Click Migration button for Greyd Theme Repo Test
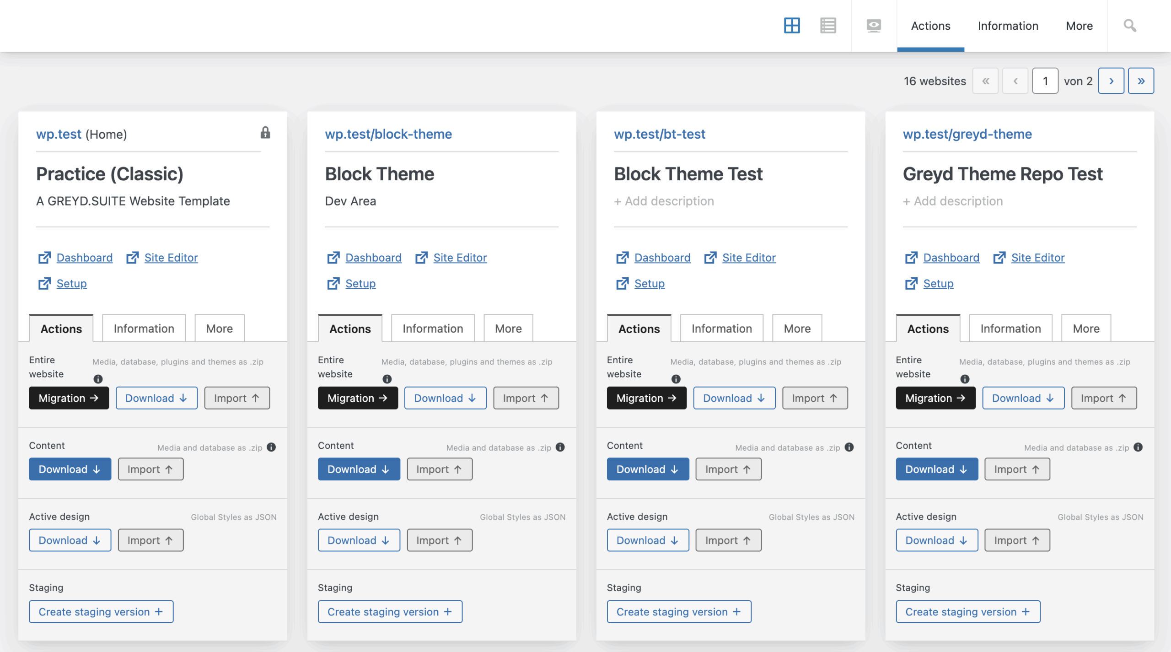Image resolution: width=1171 pixels, height=652 pixels. (935, 398)
